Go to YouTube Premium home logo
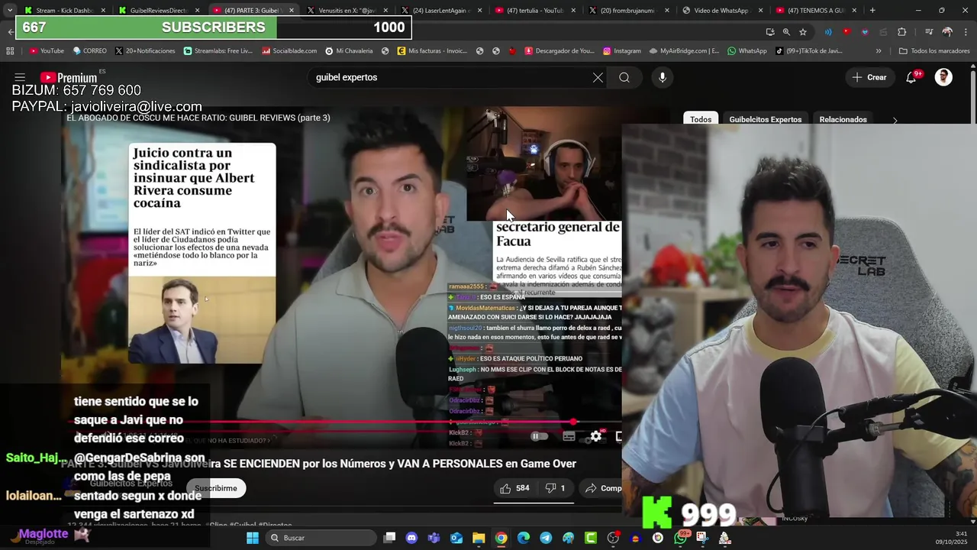 69,78
